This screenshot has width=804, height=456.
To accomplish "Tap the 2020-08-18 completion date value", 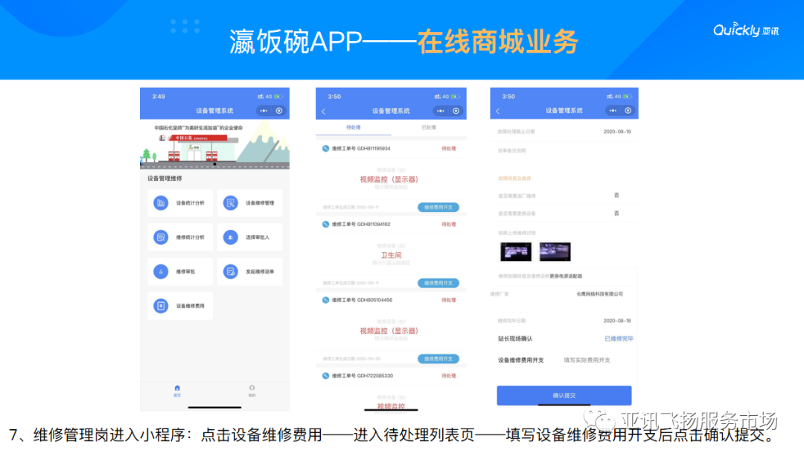I will tap(617, 321).
